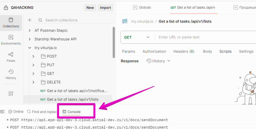Expand the POST folder chevron
This screenshot has width=256, height=129.
click(33, 57)
